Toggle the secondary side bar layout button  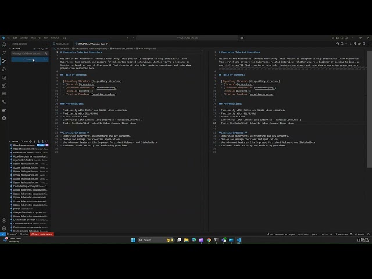click(346, 38)
